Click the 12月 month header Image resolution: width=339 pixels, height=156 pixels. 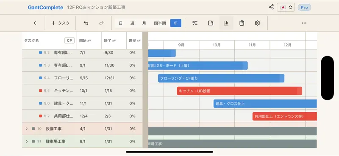[x=287, y=45]
